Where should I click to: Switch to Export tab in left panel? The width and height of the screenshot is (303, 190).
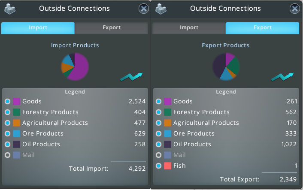coord(112,28)
